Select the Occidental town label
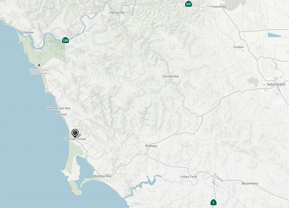This screenshot has height=208, width=289. [171, 76]
